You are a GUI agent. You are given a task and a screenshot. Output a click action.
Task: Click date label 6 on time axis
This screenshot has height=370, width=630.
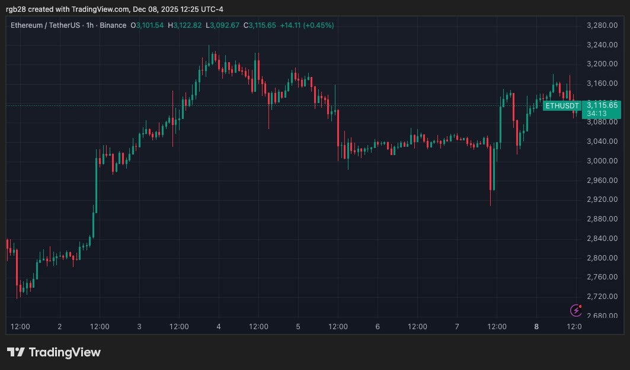(x=378, y=327)
